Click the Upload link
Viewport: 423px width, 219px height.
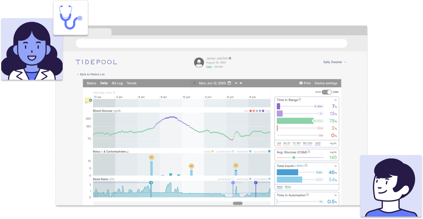click(218, 66)
